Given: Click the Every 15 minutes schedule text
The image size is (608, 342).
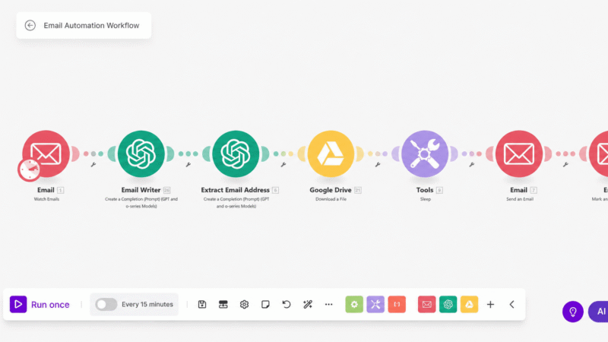Looking at the screenshot, I should tap(147, 305).
